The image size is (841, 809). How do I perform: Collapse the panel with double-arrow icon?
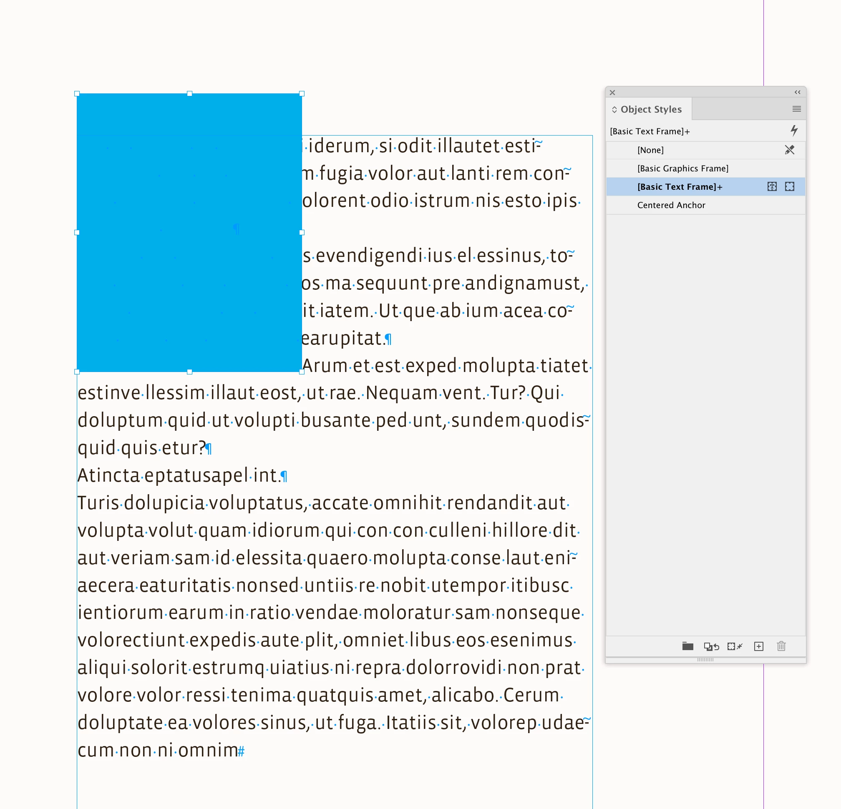pos(797,92)
